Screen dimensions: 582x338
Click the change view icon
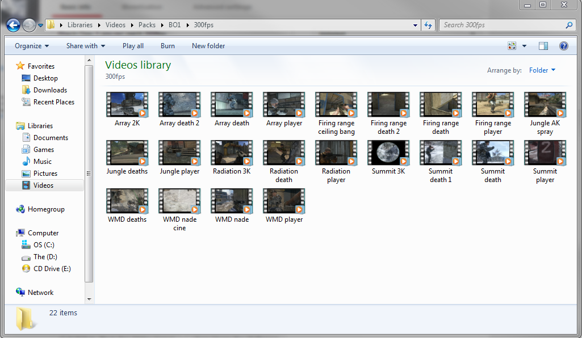click(x=512, y=46)
